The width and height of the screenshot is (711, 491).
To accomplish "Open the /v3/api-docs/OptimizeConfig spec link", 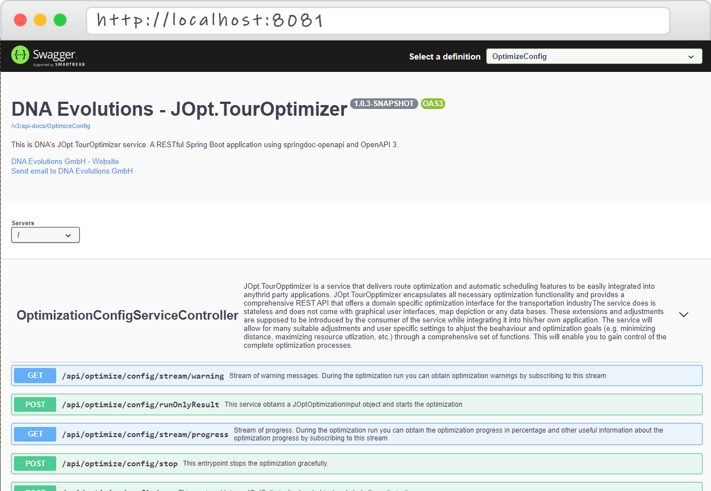I will point(51,126).
